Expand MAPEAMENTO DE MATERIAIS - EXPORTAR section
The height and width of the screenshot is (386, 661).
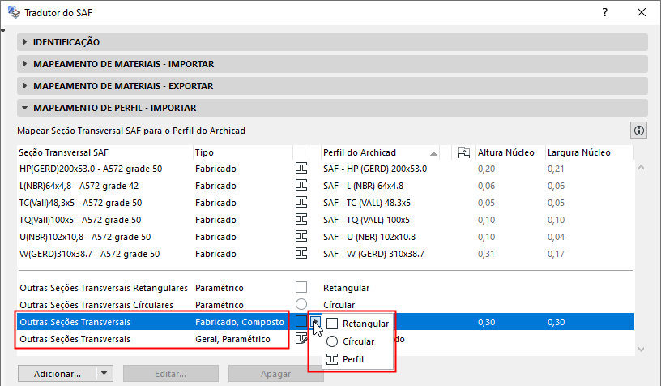pyautogui.click(x=25, y=86)
